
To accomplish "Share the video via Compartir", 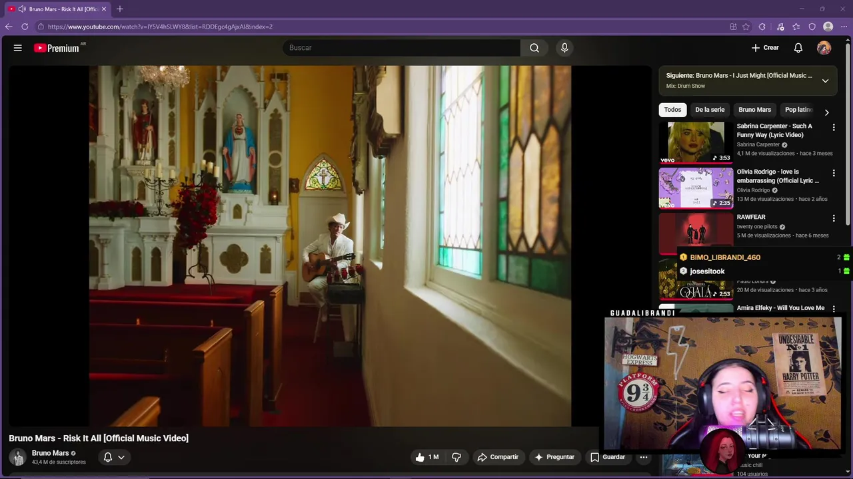I will 498,457.
